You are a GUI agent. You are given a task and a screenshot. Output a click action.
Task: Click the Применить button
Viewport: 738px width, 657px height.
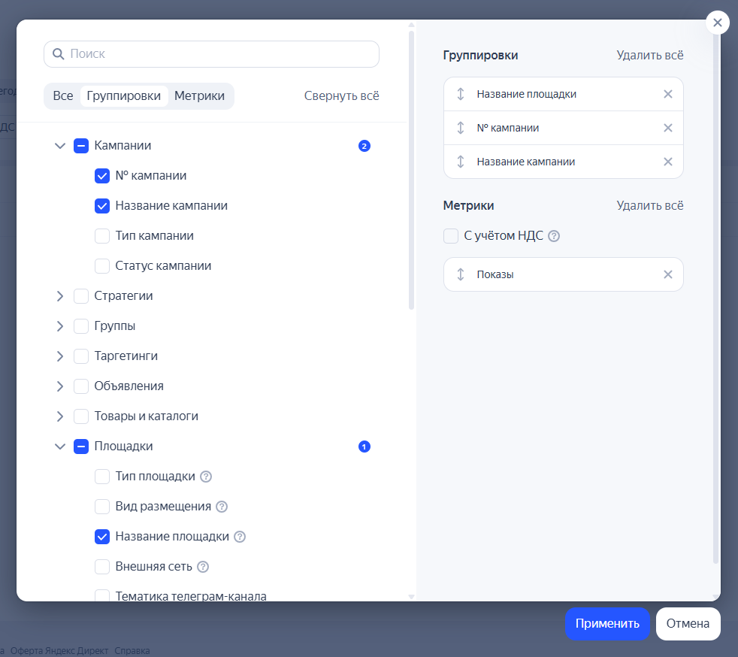tap(607, 623)
